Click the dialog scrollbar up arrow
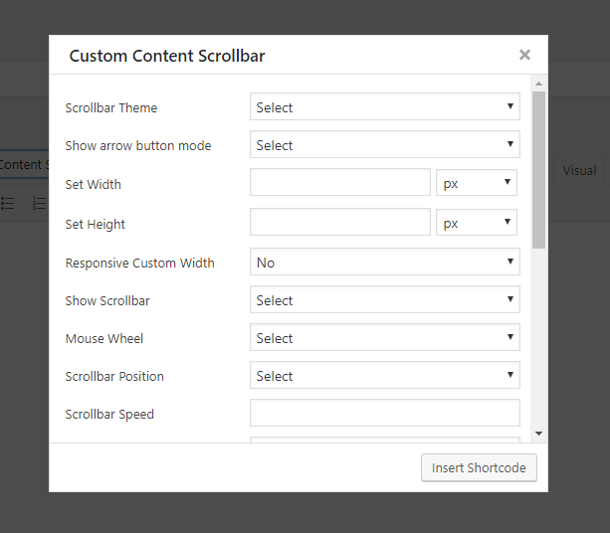The image size is (610, 533). 538,84
